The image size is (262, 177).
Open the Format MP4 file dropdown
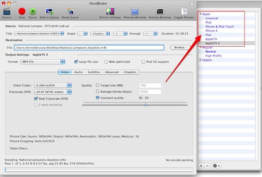click(x=43, y=61)
